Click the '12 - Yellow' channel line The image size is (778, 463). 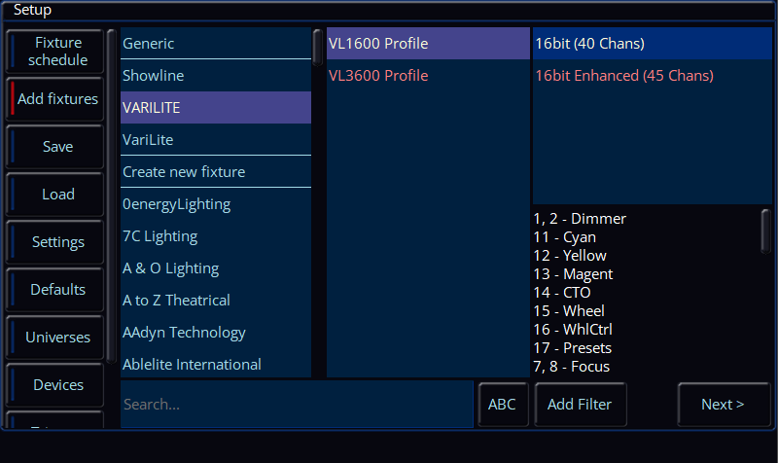click(570, 256)
